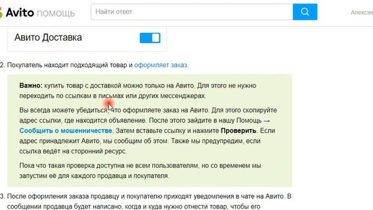
Task: Click the blue search magnifier button
Action: click(x=305, y=12)
